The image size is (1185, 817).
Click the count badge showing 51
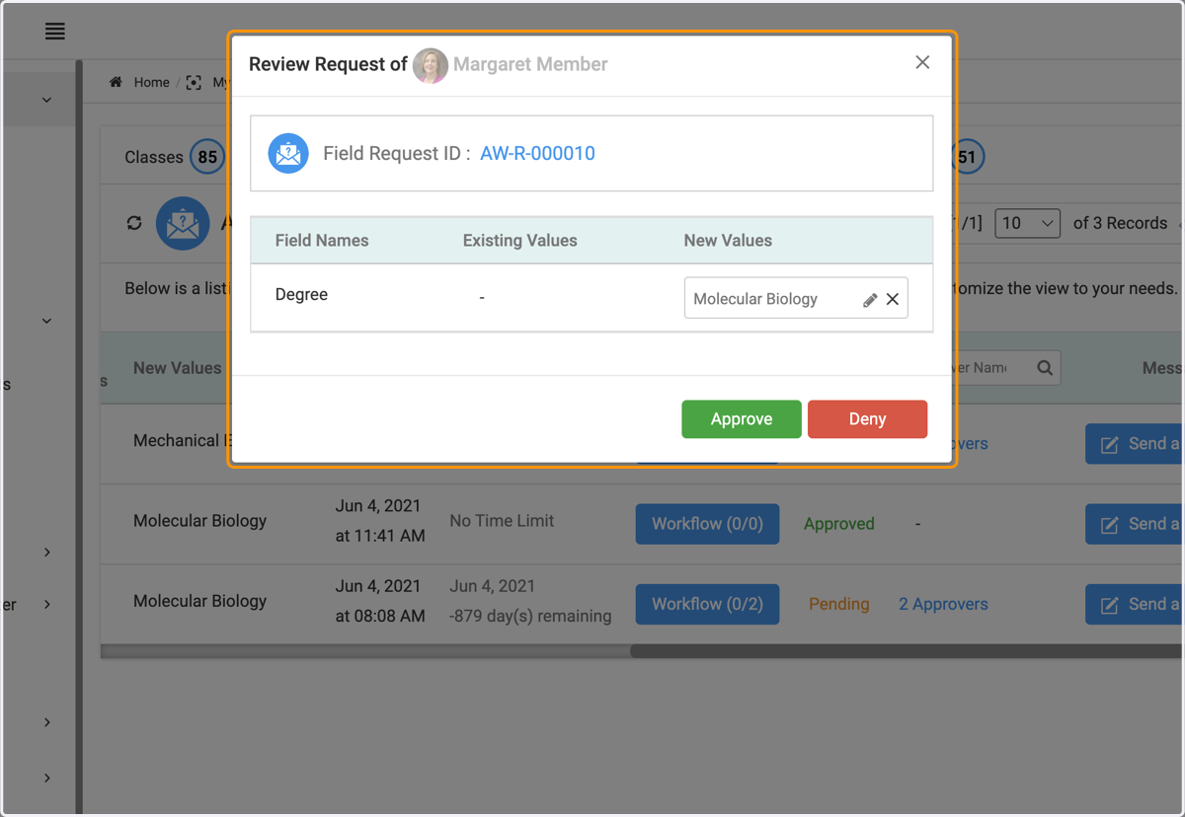click(x=967, y=157)
